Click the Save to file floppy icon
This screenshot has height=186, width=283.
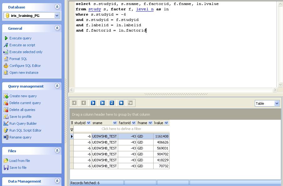[6, 168]
